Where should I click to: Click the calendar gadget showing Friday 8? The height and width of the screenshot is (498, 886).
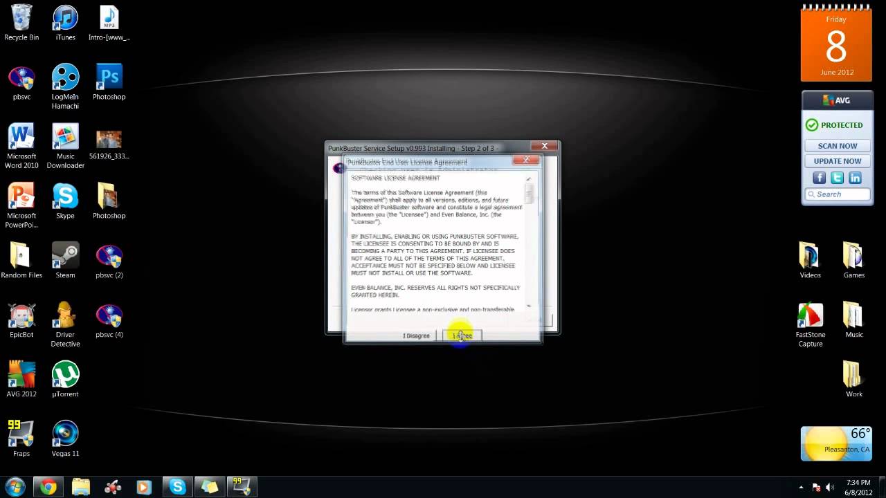[x=836, y=44]
